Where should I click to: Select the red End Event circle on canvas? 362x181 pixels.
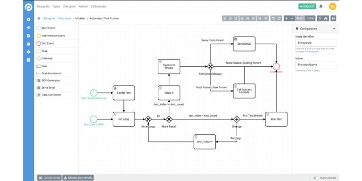point(276,66)
